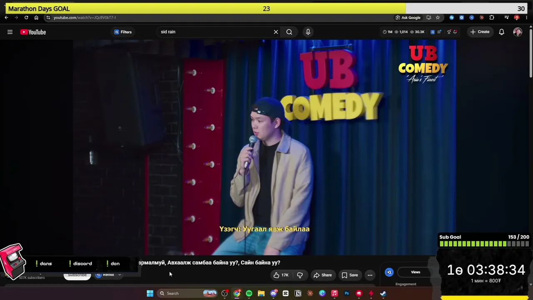Image resolution: width=533 pixels, height=300 pixels.
Task: Click the browser back arrow
Action: click(6, 17)
